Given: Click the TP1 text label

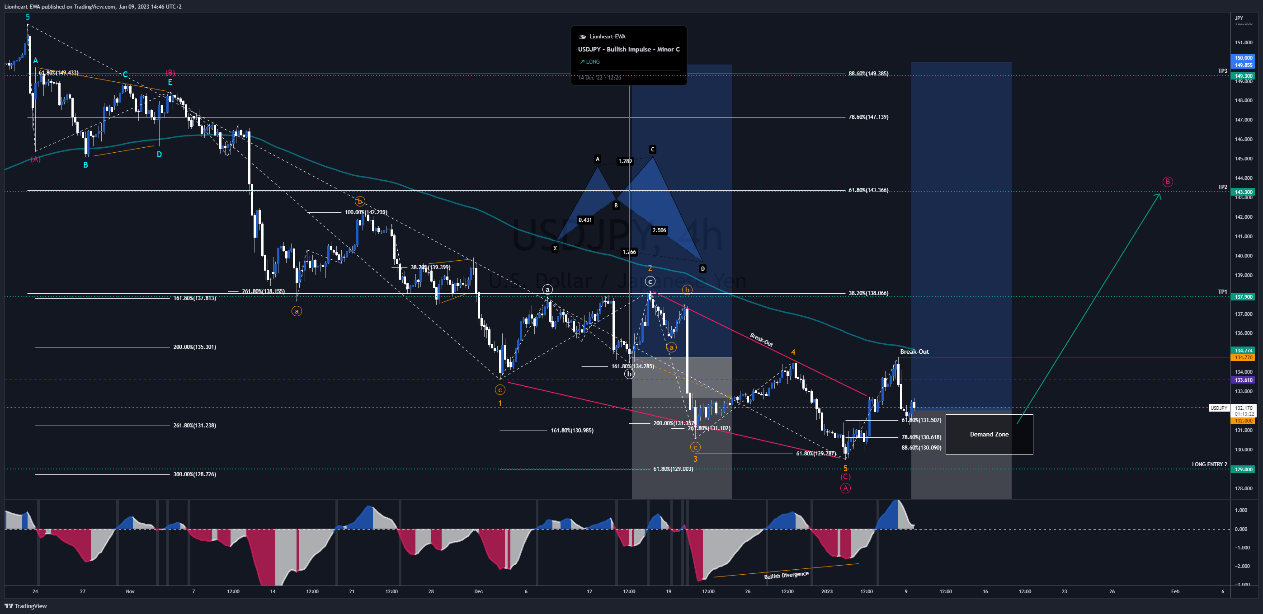Looking at the screenshot, I should (1223, 291).
